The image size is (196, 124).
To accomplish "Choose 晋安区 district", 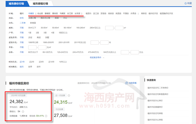I will [55, 13].
